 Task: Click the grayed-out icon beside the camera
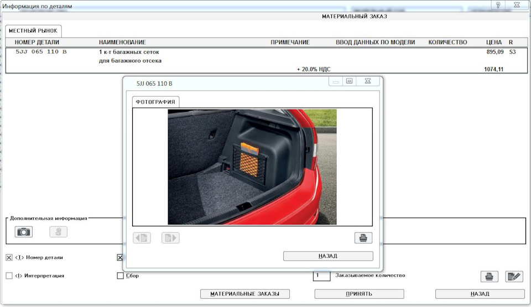coord(58,232)
